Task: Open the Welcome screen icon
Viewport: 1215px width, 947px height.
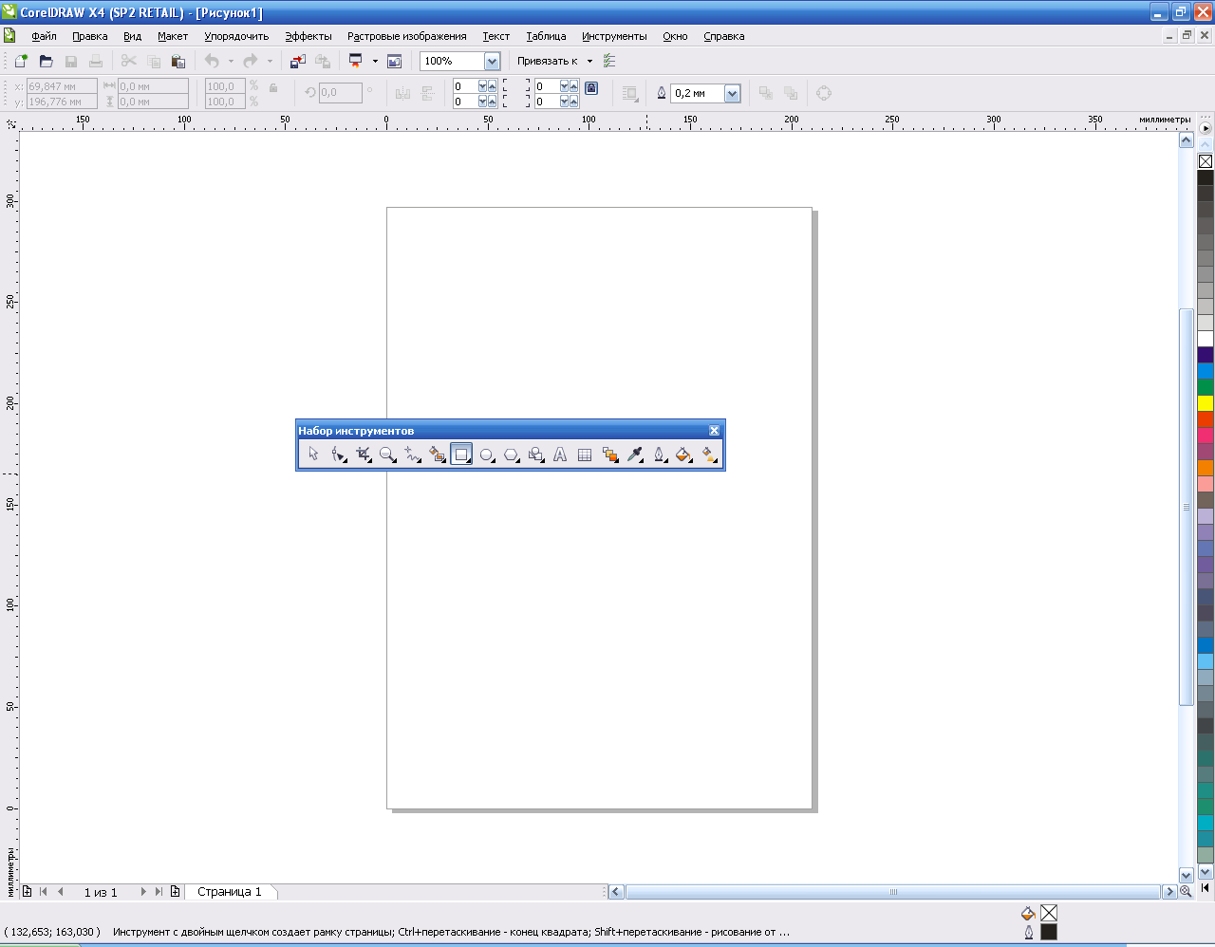Action: (395, 61)
